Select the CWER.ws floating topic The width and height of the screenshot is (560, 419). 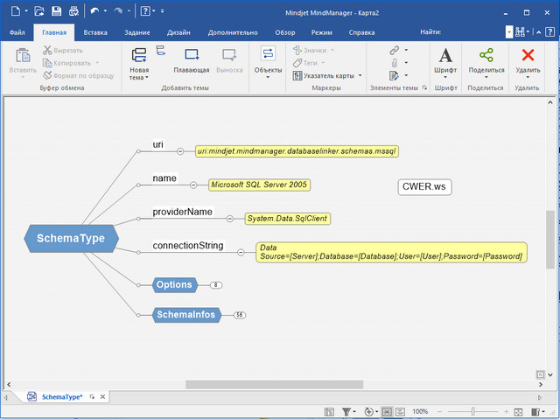(424, 187)
